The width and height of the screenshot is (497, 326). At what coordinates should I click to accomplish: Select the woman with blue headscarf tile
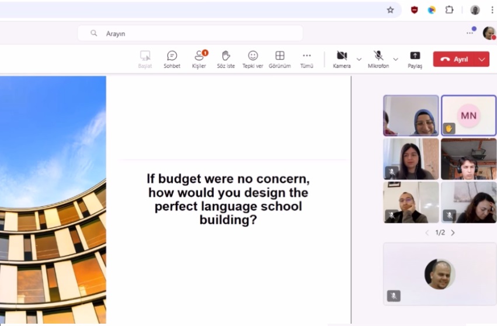(411, 116)
